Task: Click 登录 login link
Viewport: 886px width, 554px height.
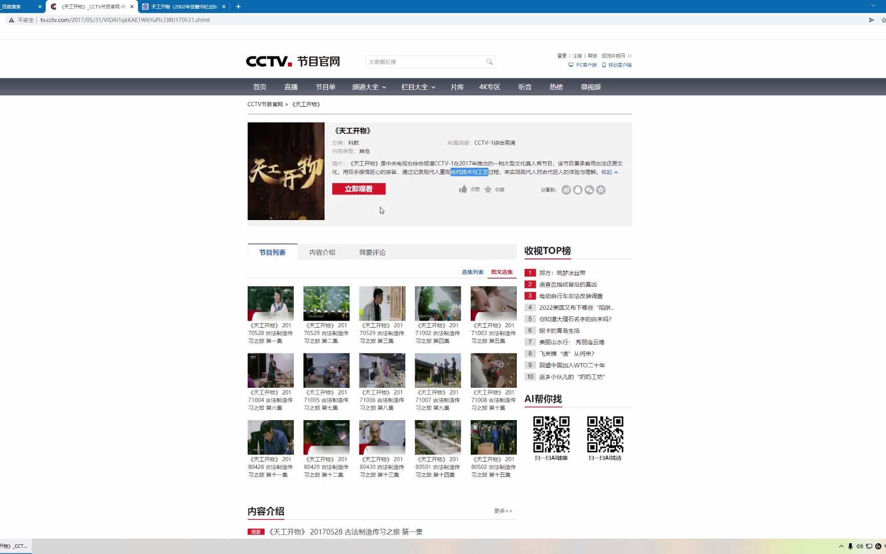Action: 562,56
